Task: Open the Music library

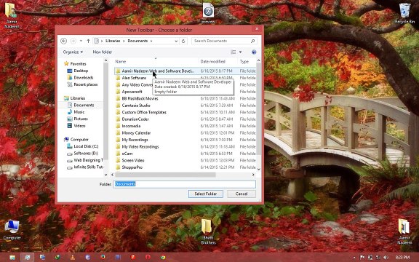Action: pyautogui.click(x=79, y=112)
